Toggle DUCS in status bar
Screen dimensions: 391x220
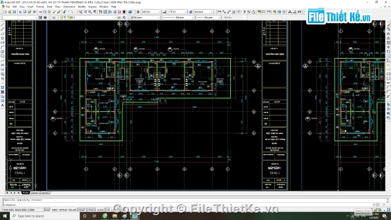100,210
